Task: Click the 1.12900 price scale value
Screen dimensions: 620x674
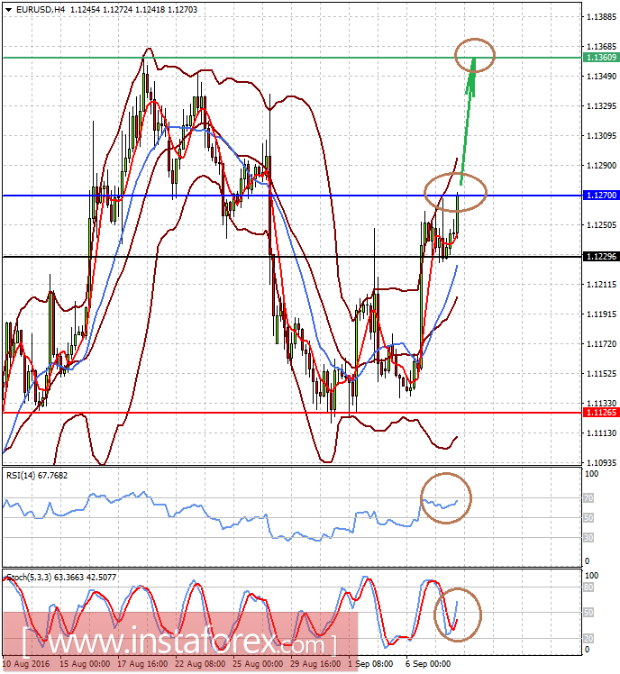Action: tap(601, 166)
